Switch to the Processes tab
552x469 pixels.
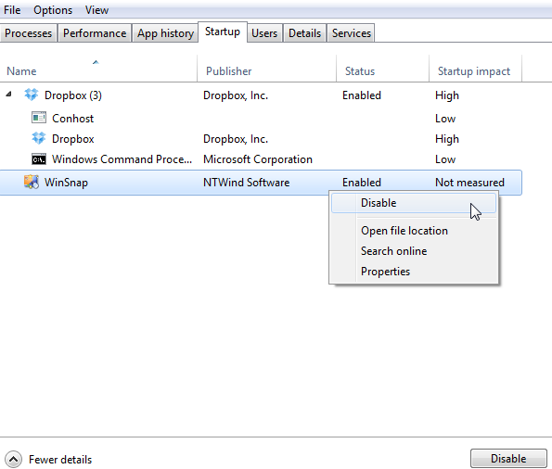[x=28, y=33]
